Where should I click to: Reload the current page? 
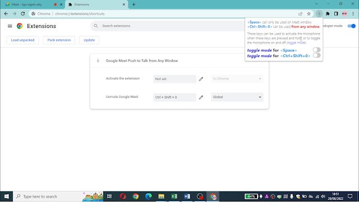(x=22, y=13)
